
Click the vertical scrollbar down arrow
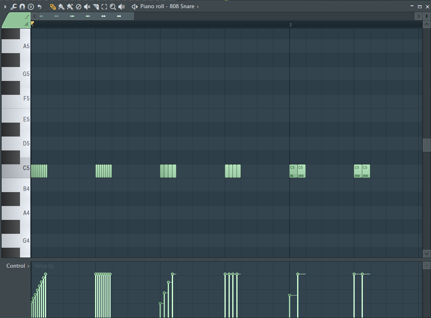[x=427, y=253]
